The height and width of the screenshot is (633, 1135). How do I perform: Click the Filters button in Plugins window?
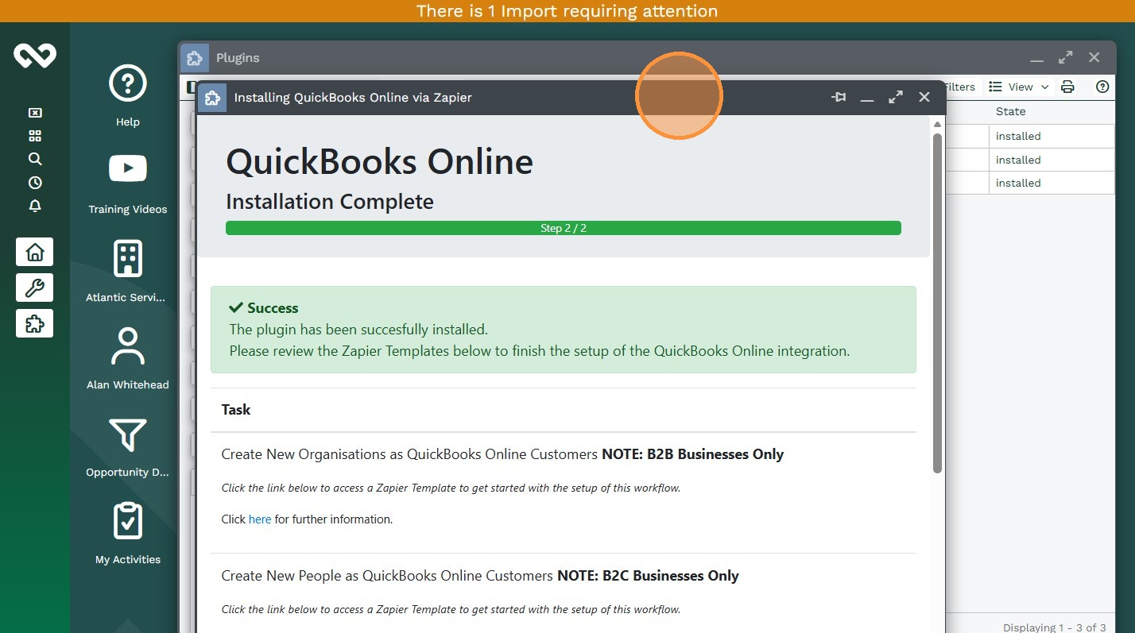pyautogui.click(x=959, y=87)
